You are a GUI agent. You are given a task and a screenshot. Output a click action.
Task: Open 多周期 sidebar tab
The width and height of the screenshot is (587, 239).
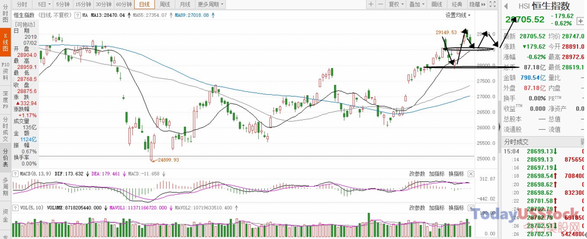tap(5, 186)
